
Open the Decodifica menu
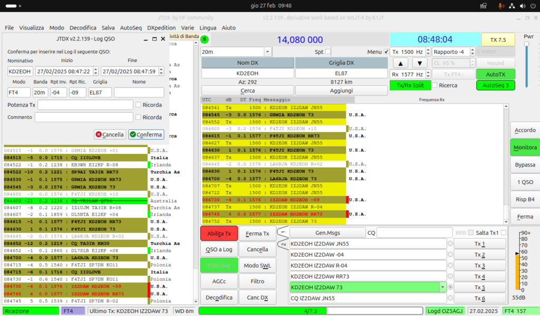[83, 28]
